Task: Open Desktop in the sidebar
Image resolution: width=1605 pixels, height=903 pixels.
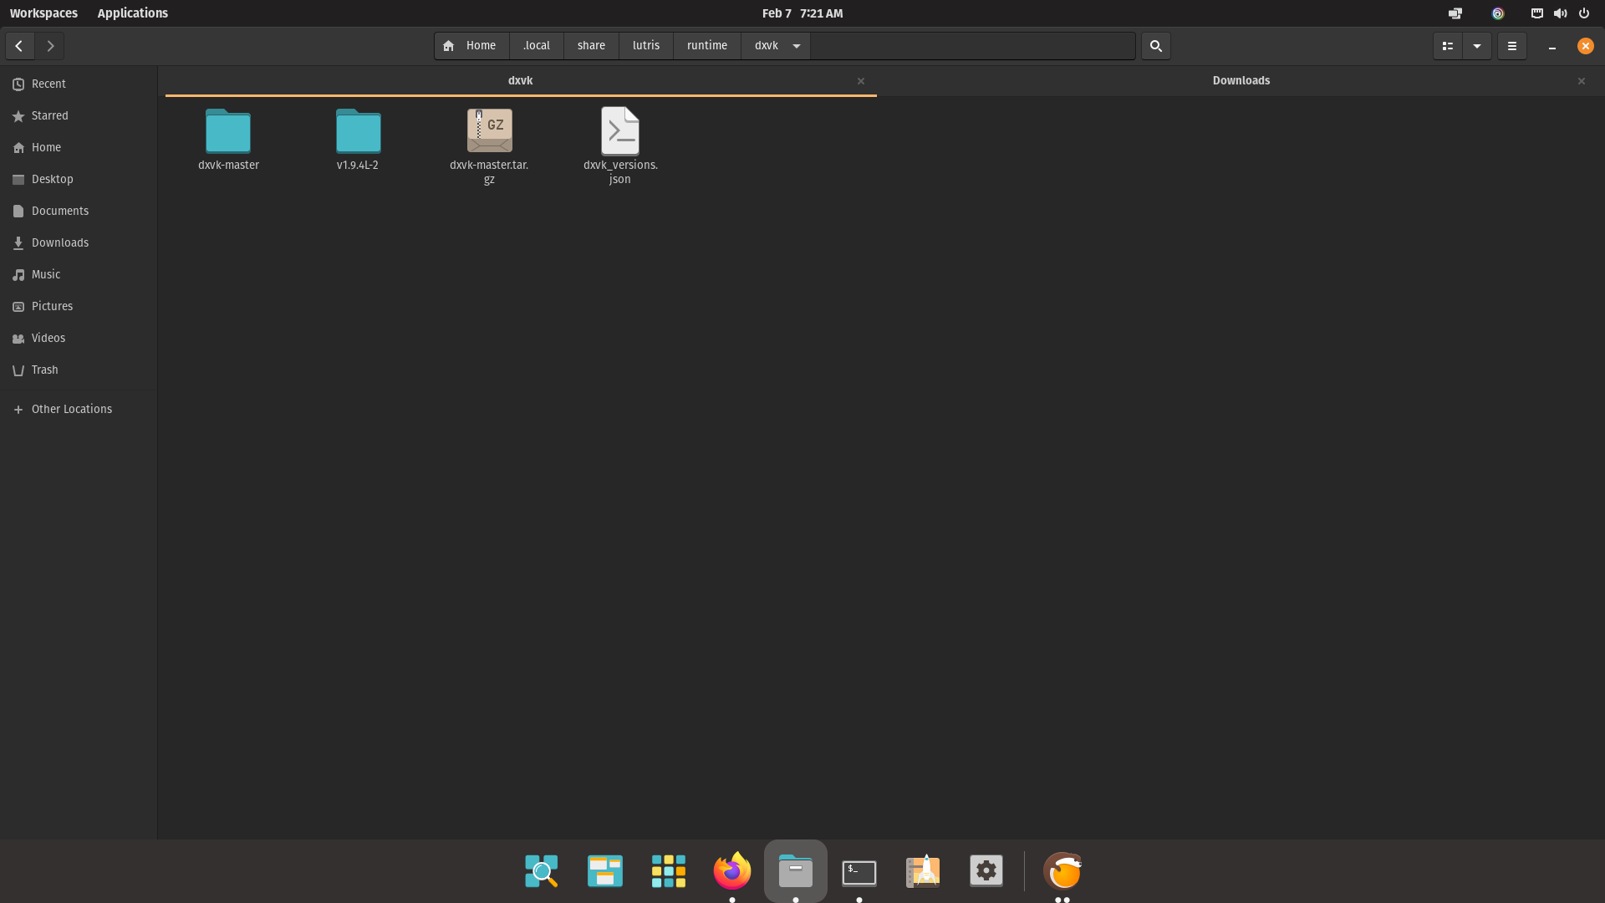Action: (x=79, y=179)
